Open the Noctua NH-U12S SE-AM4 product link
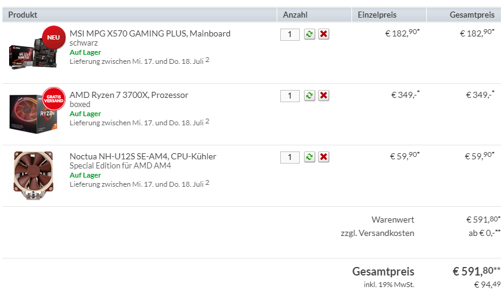 coord(143,156)
